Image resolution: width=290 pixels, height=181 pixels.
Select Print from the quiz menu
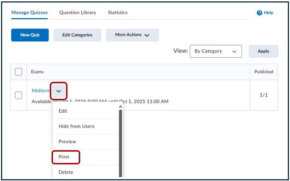tap(64, 157)
